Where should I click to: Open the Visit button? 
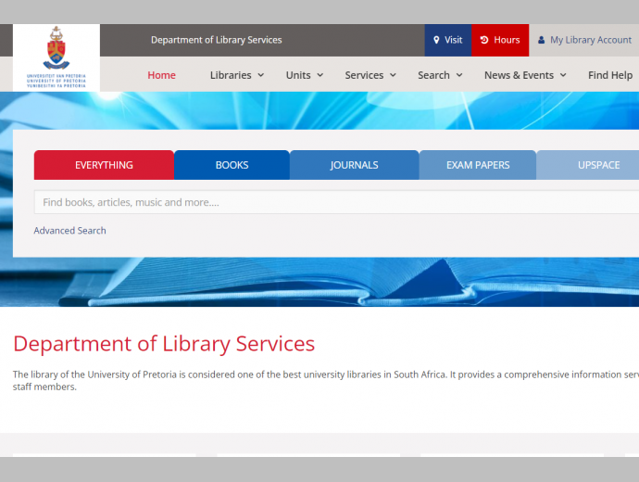[448, 40]
